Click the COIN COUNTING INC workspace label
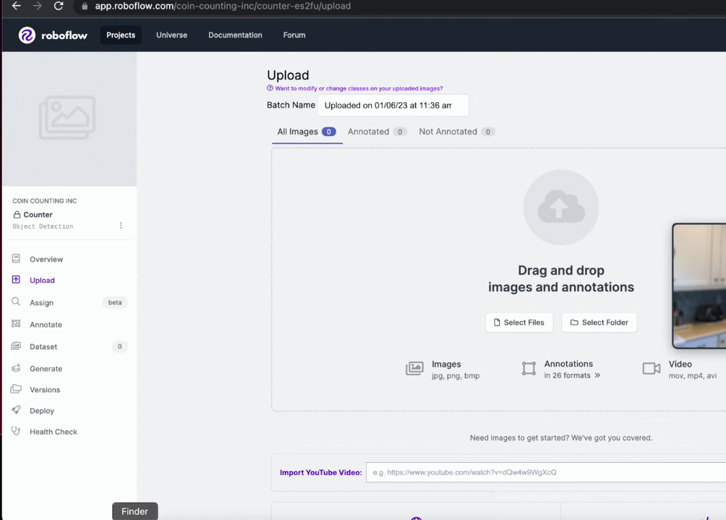Screen dimensions: 726x520 coord(44,201)
